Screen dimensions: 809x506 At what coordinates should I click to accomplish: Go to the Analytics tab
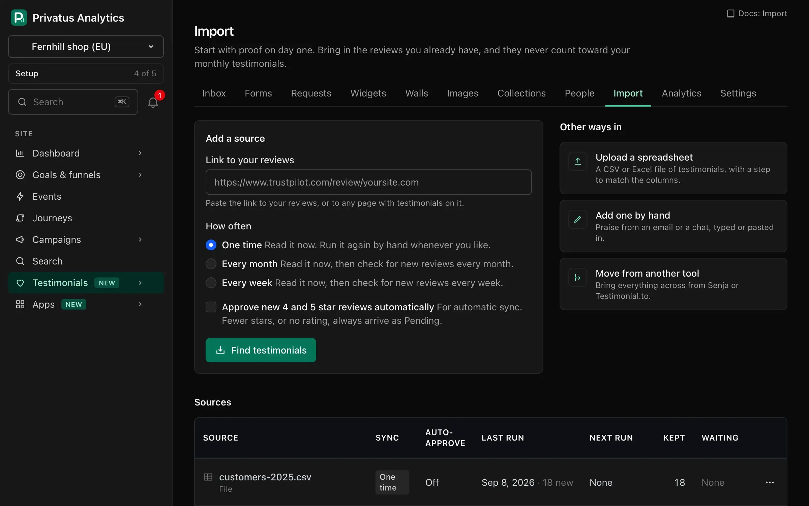coord(682,93)
